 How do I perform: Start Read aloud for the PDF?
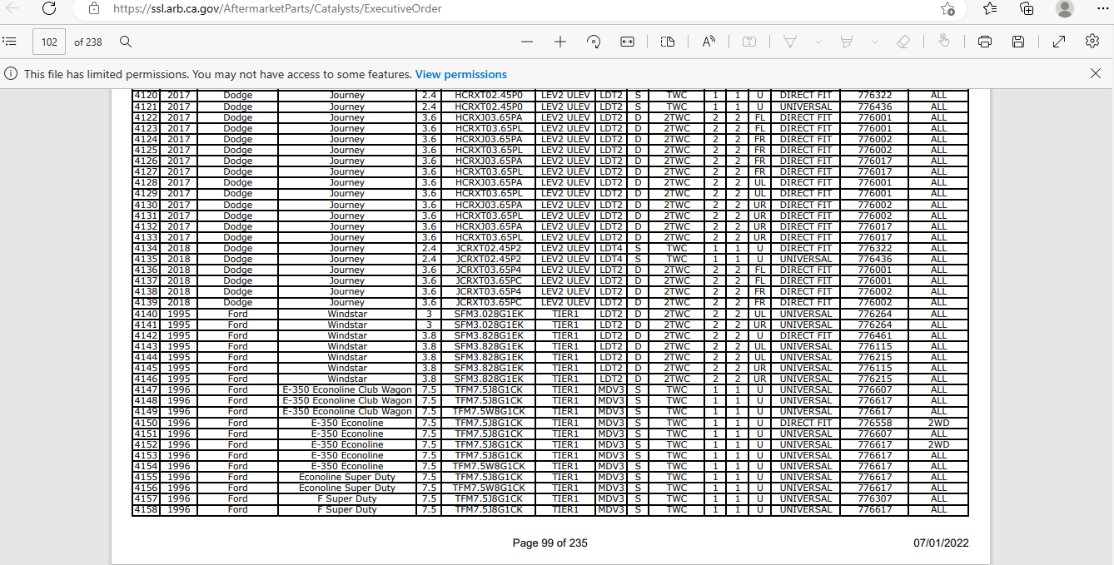pos(709,42)
